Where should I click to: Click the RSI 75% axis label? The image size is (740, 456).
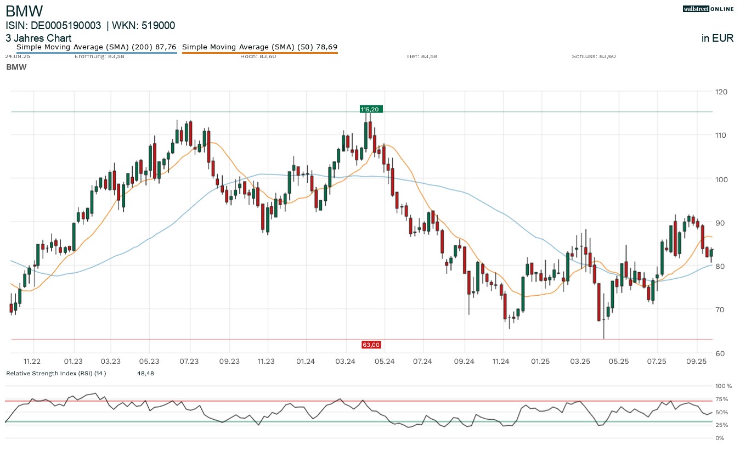(x=722, y=399)
